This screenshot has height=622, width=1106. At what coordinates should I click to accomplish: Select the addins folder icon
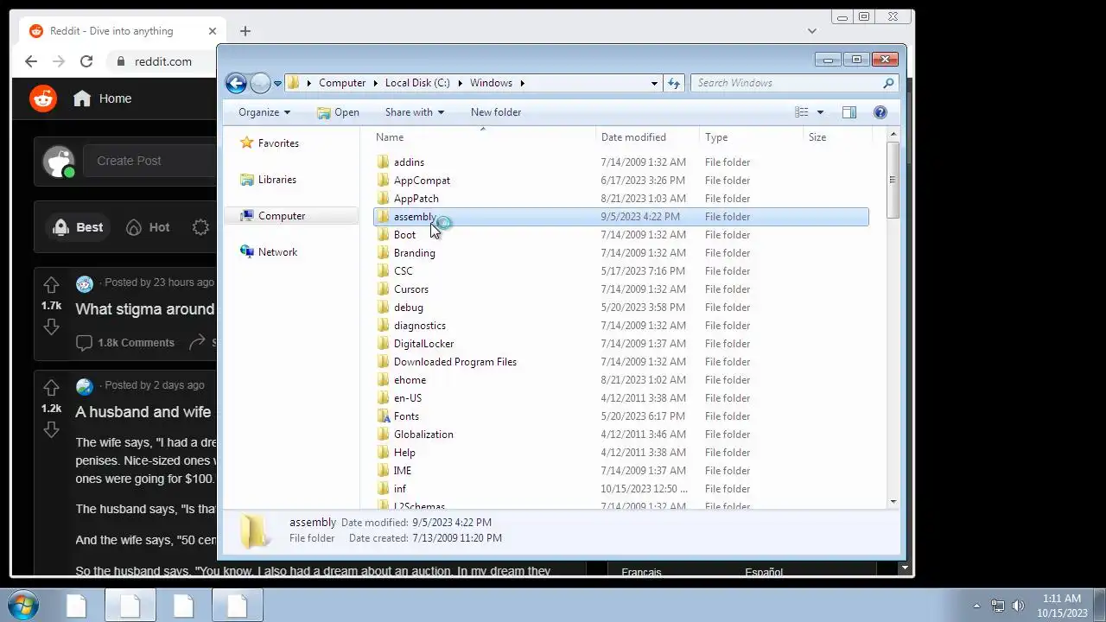384,162
